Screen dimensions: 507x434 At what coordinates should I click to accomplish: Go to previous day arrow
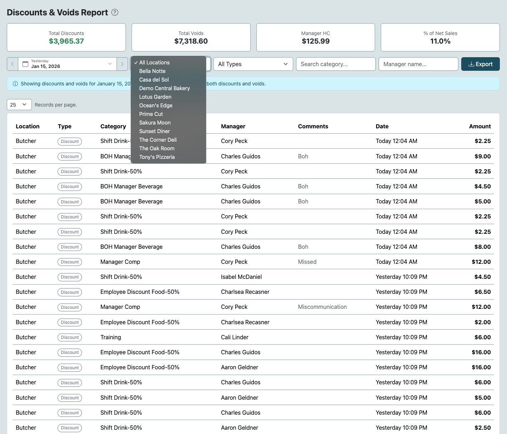tap(13, 64)
